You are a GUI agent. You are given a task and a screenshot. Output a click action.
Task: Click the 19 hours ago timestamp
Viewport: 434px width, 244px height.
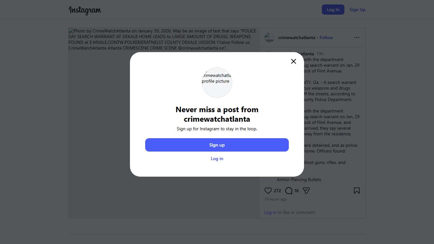click(x=275, y=199)
